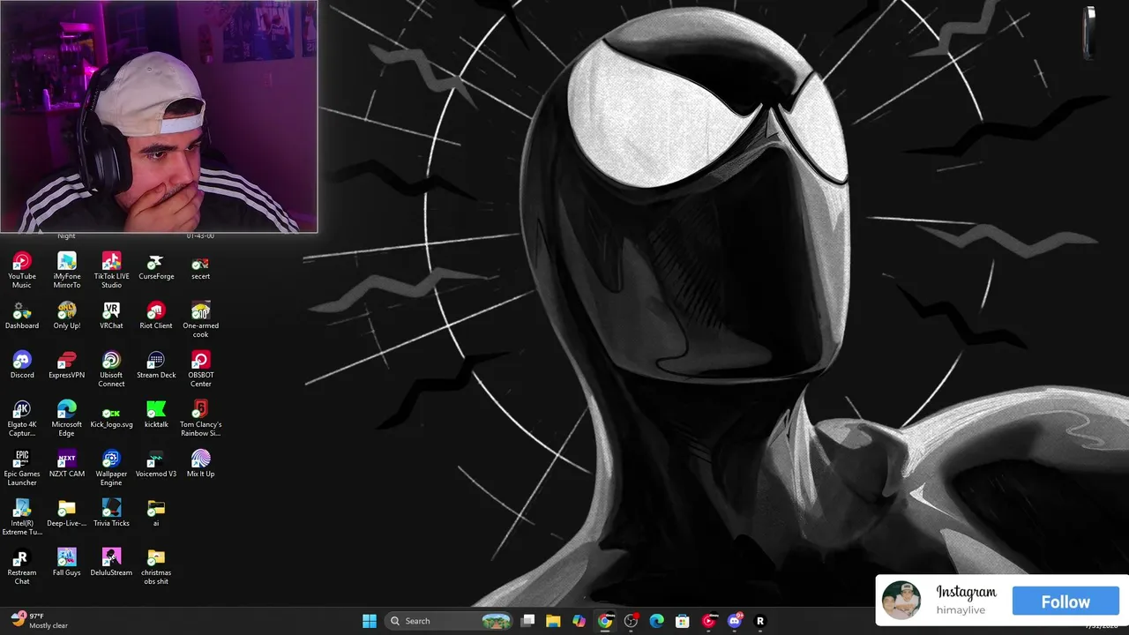The image size is (1129, 635).
Task: Open YouTube Music from the taskbar
Action: coord(708,621)
